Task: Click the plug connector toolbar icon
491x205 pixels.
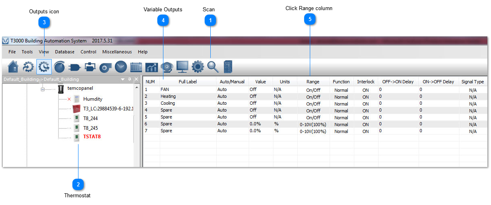Action: (x=75, y=67)
